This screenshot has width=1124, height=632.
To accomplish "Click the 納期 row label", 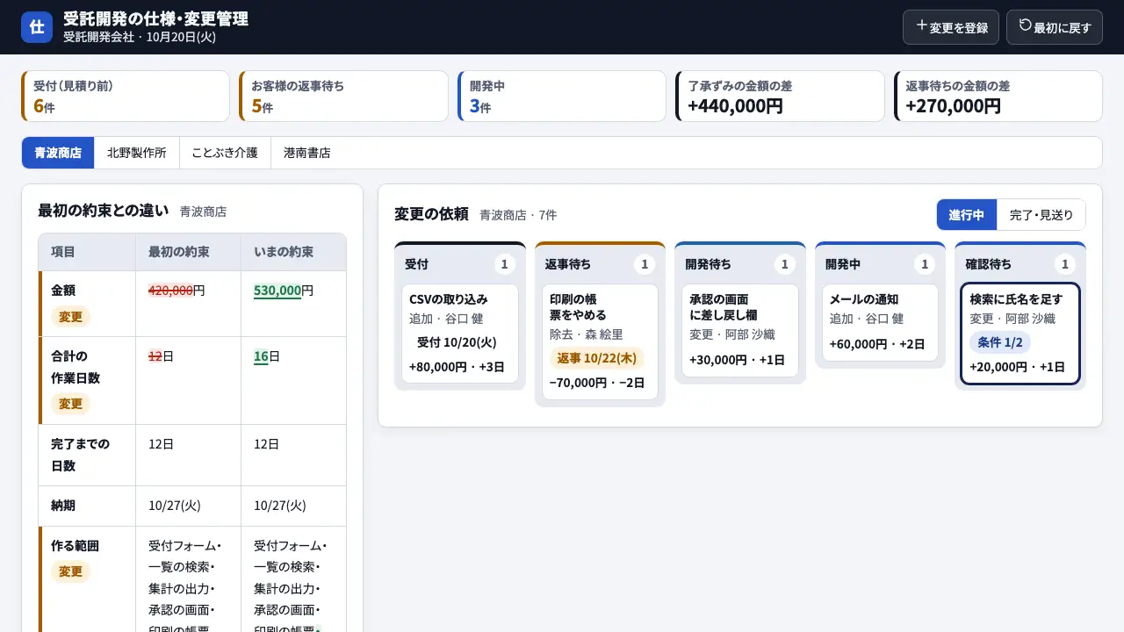I will click(63, 506).
